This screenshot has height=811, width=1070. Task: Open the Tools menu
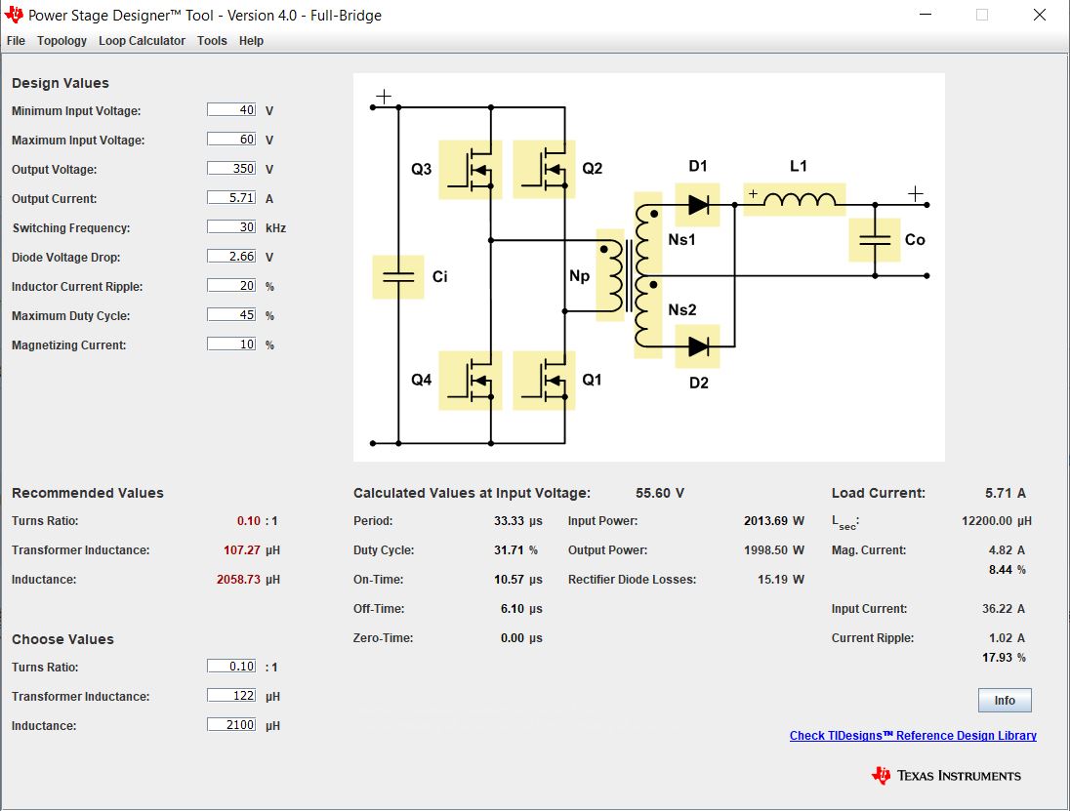[212, 41]
